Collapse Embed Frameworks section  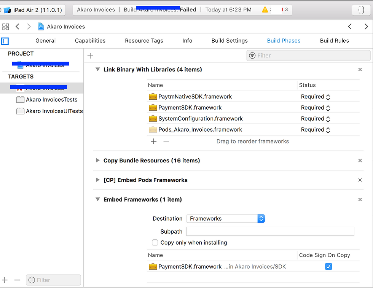pos(97,199)
